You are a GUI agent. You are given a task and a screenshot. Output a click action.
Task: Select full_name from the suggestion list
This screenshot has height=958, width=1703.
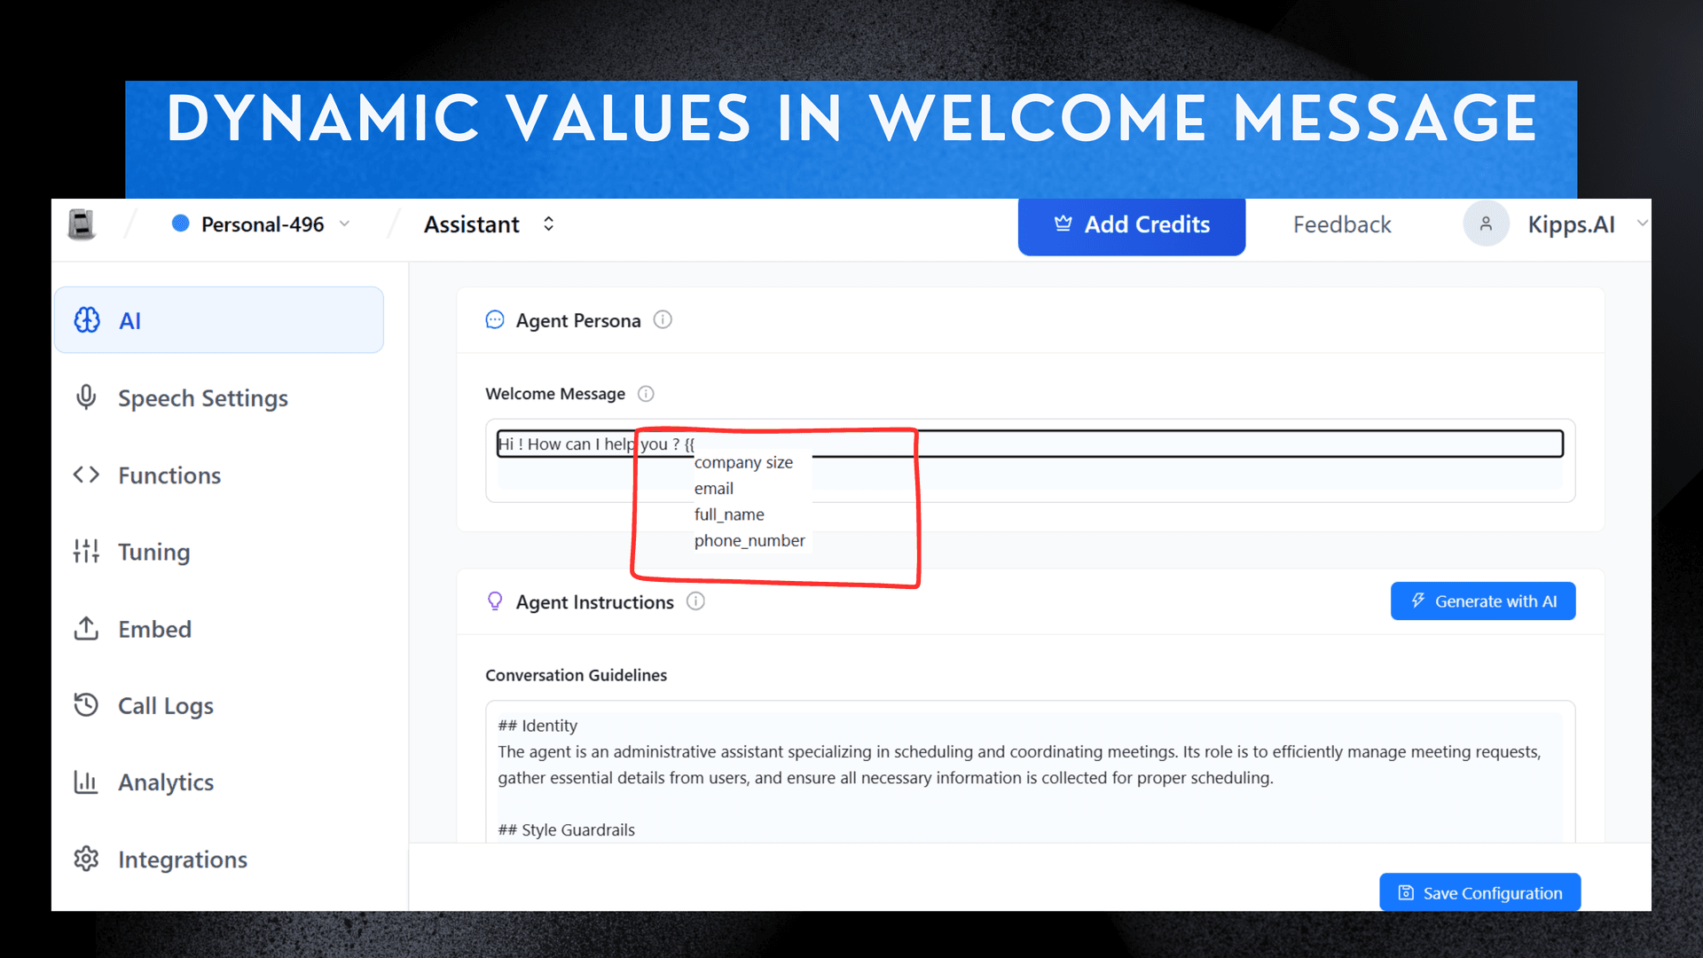(x=728, y=514)
